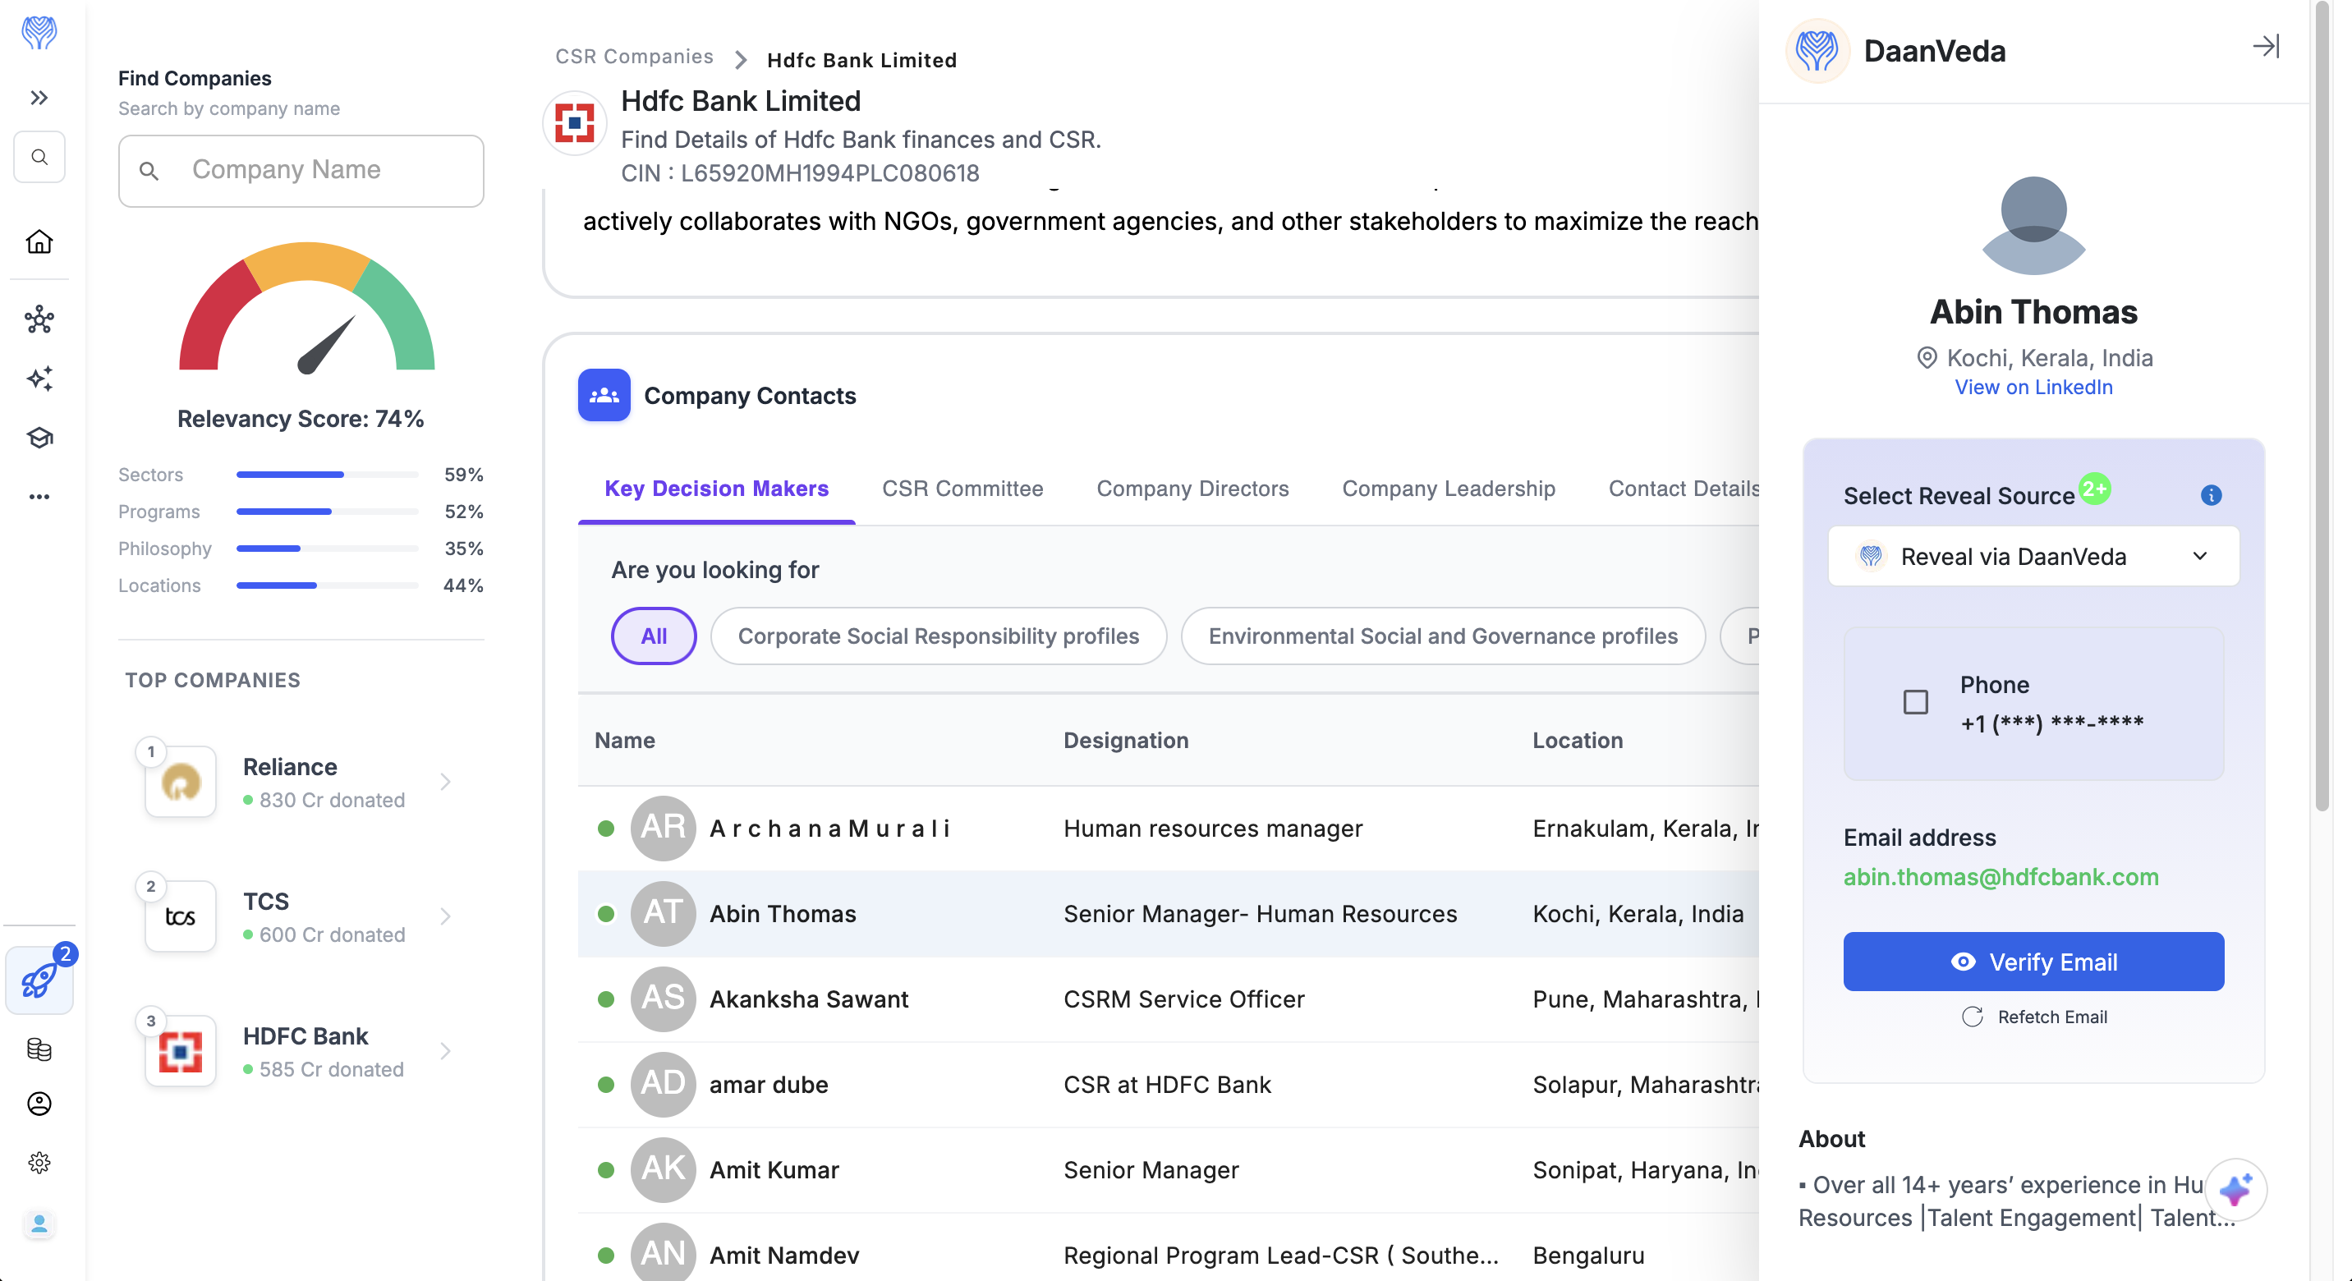Open the Contact Details tab
2352x1281 pixels.
click(x=1684, y=489)
